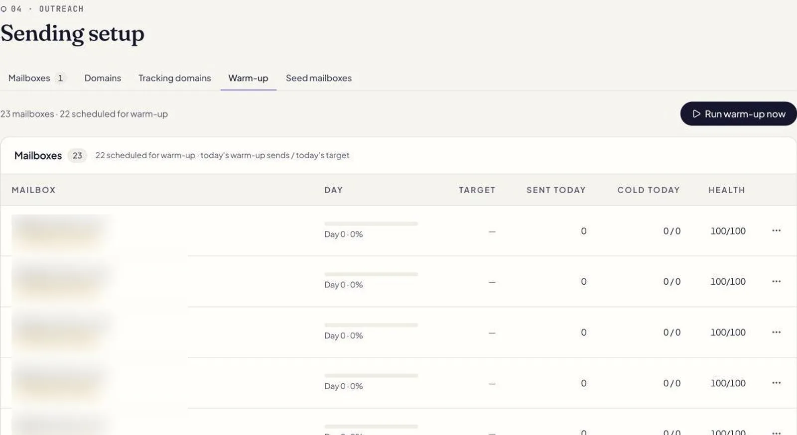Open more options for the third mailbox row
This screenshot has height=435, width=797.
pos(776,332)
